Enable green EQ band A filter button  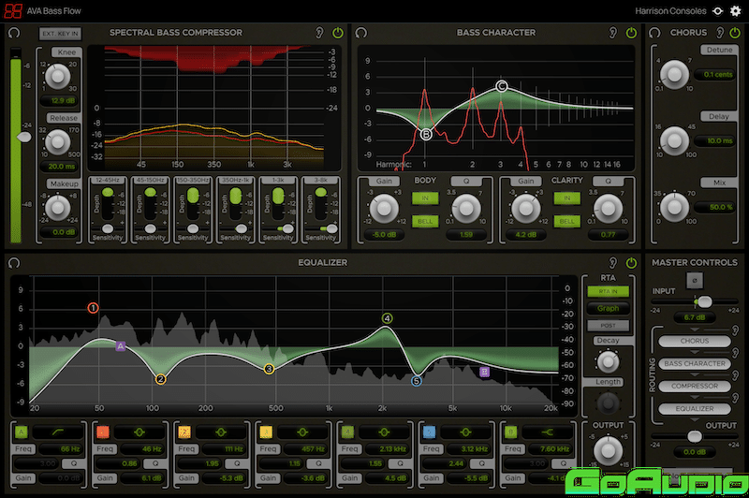pyautogui.click(x=21, y=432)
